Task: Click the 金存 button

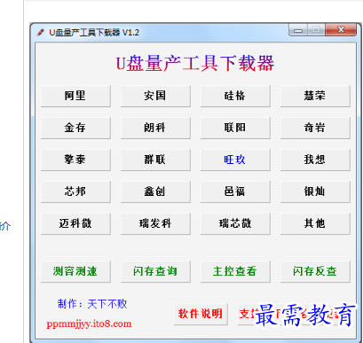Action: (75, 128)
